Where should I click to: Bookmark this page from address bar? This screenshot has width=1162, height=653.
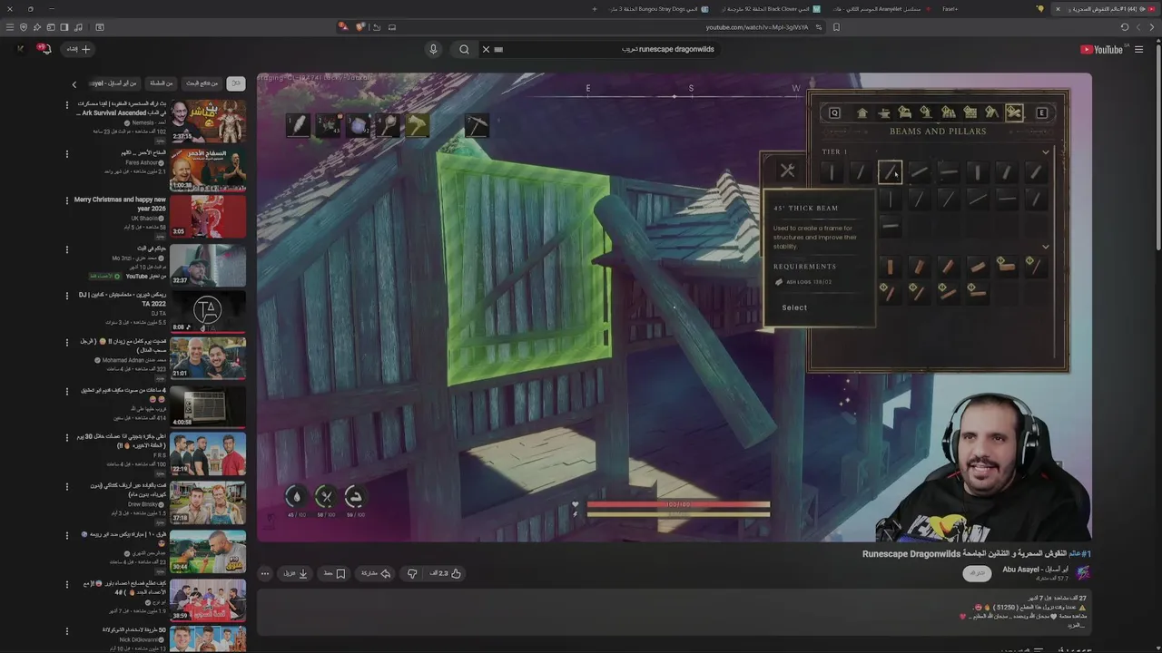tap(836, 27)
